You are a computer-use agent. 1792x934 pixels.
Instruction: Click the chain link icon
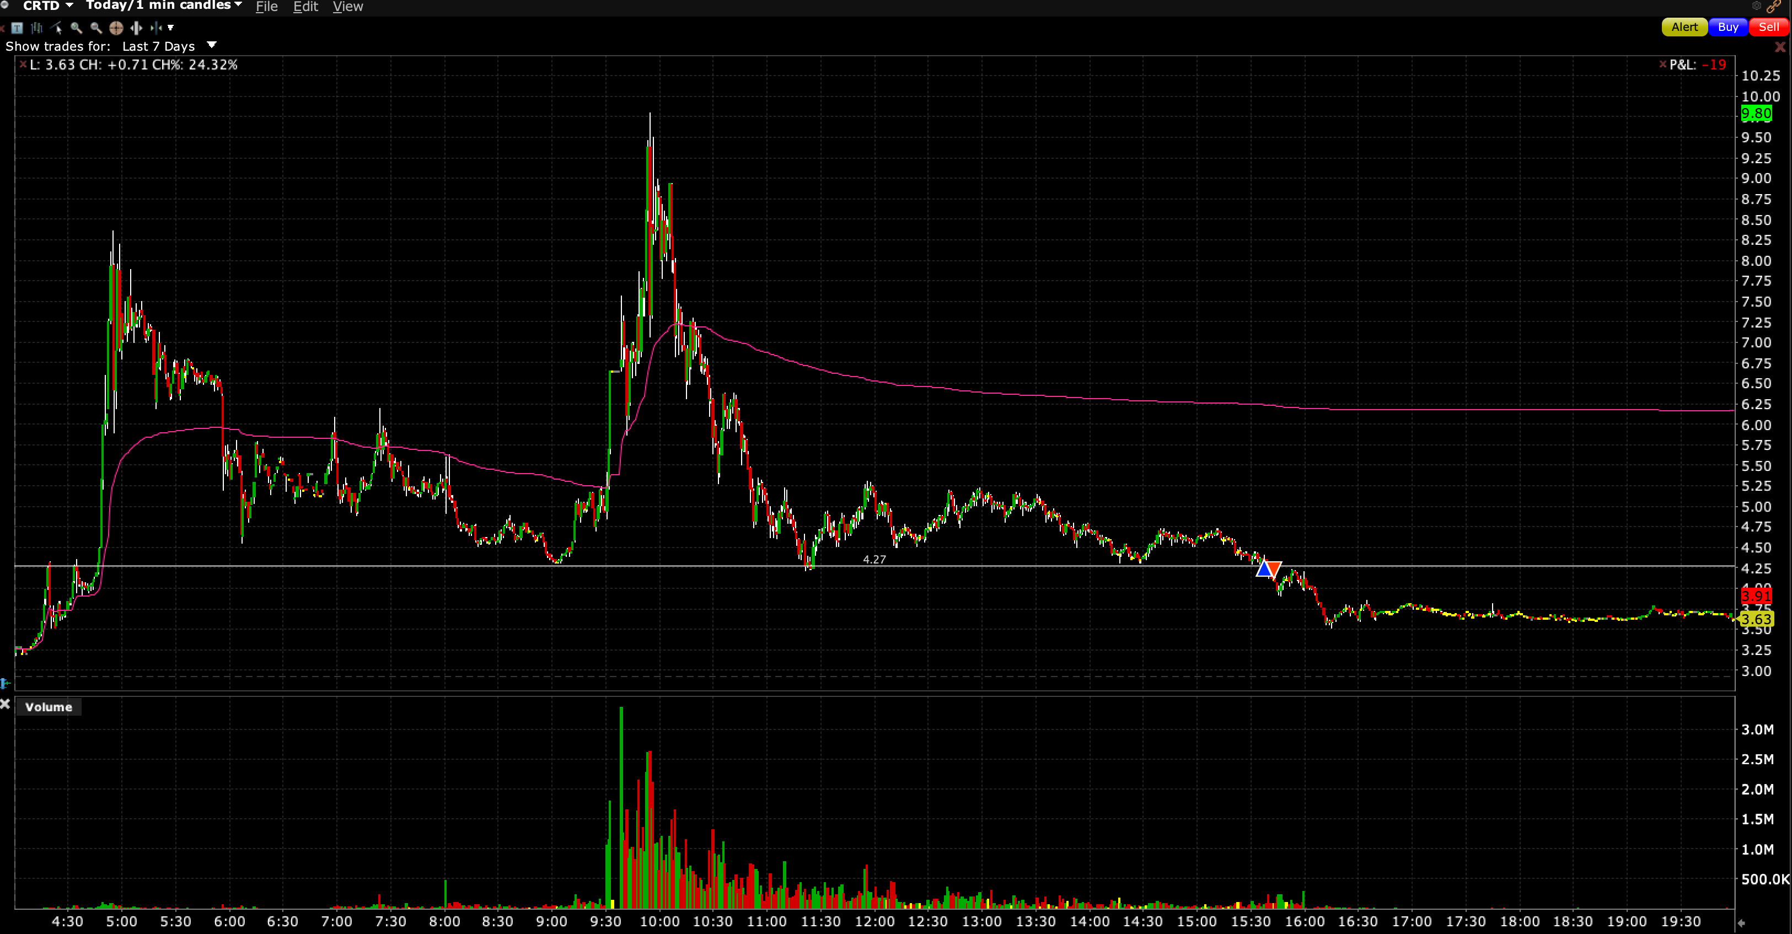tap(1773, 6)
